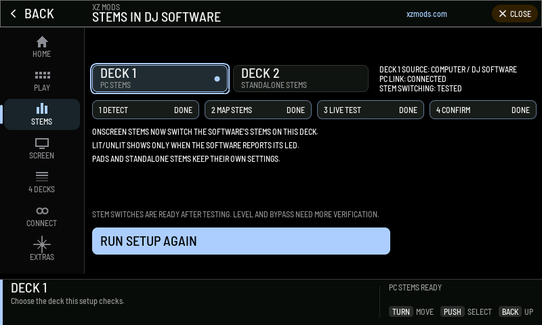Click the BACK key hint in footer
The height and width of the screenshot is (325, 542).
point(510,312)
